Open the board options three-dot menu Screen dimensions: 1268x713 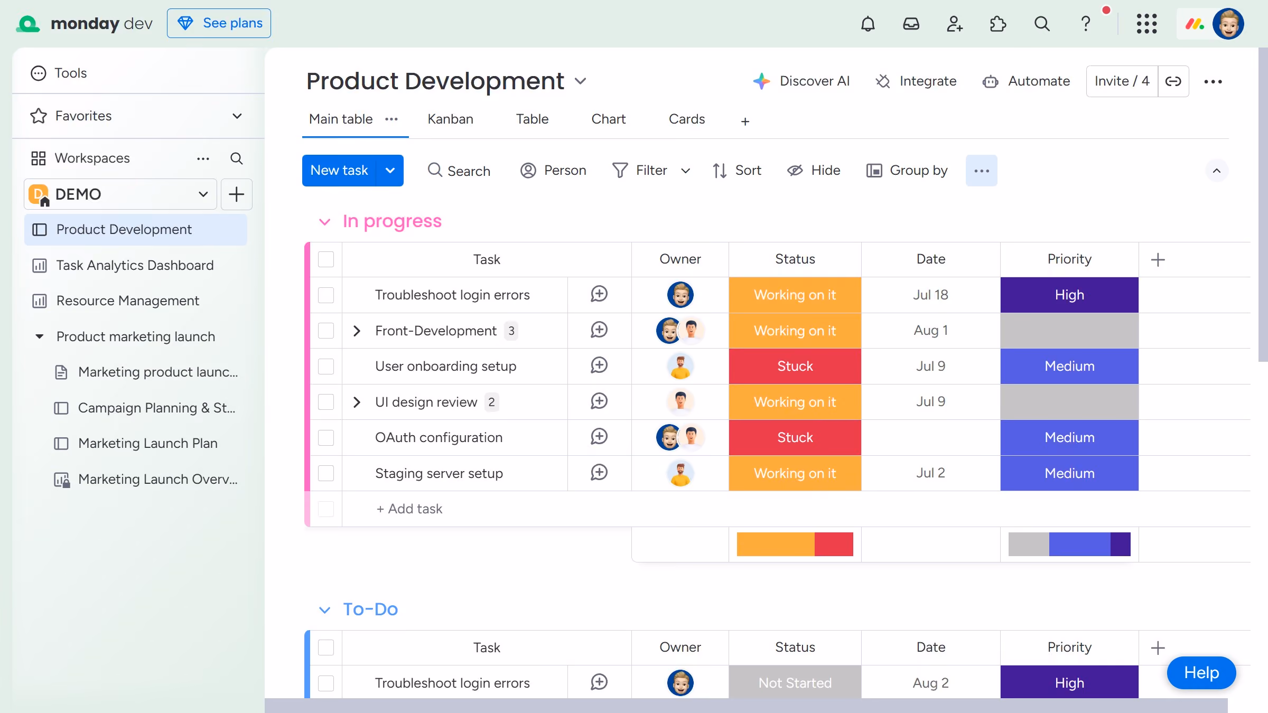(x=1213, y=81)
